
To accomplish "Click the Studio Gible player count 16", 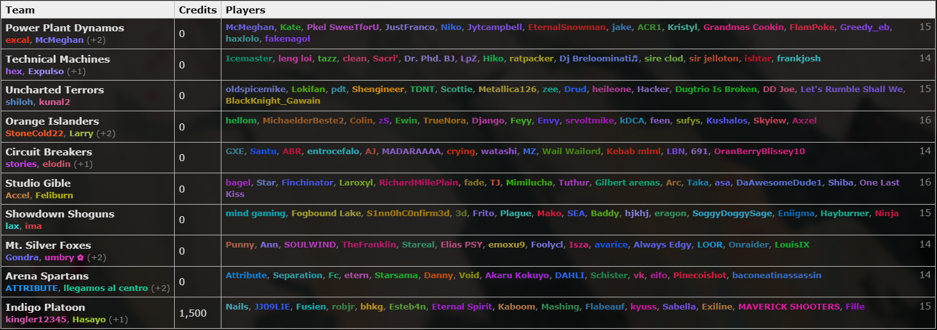I will click(925, 182).
